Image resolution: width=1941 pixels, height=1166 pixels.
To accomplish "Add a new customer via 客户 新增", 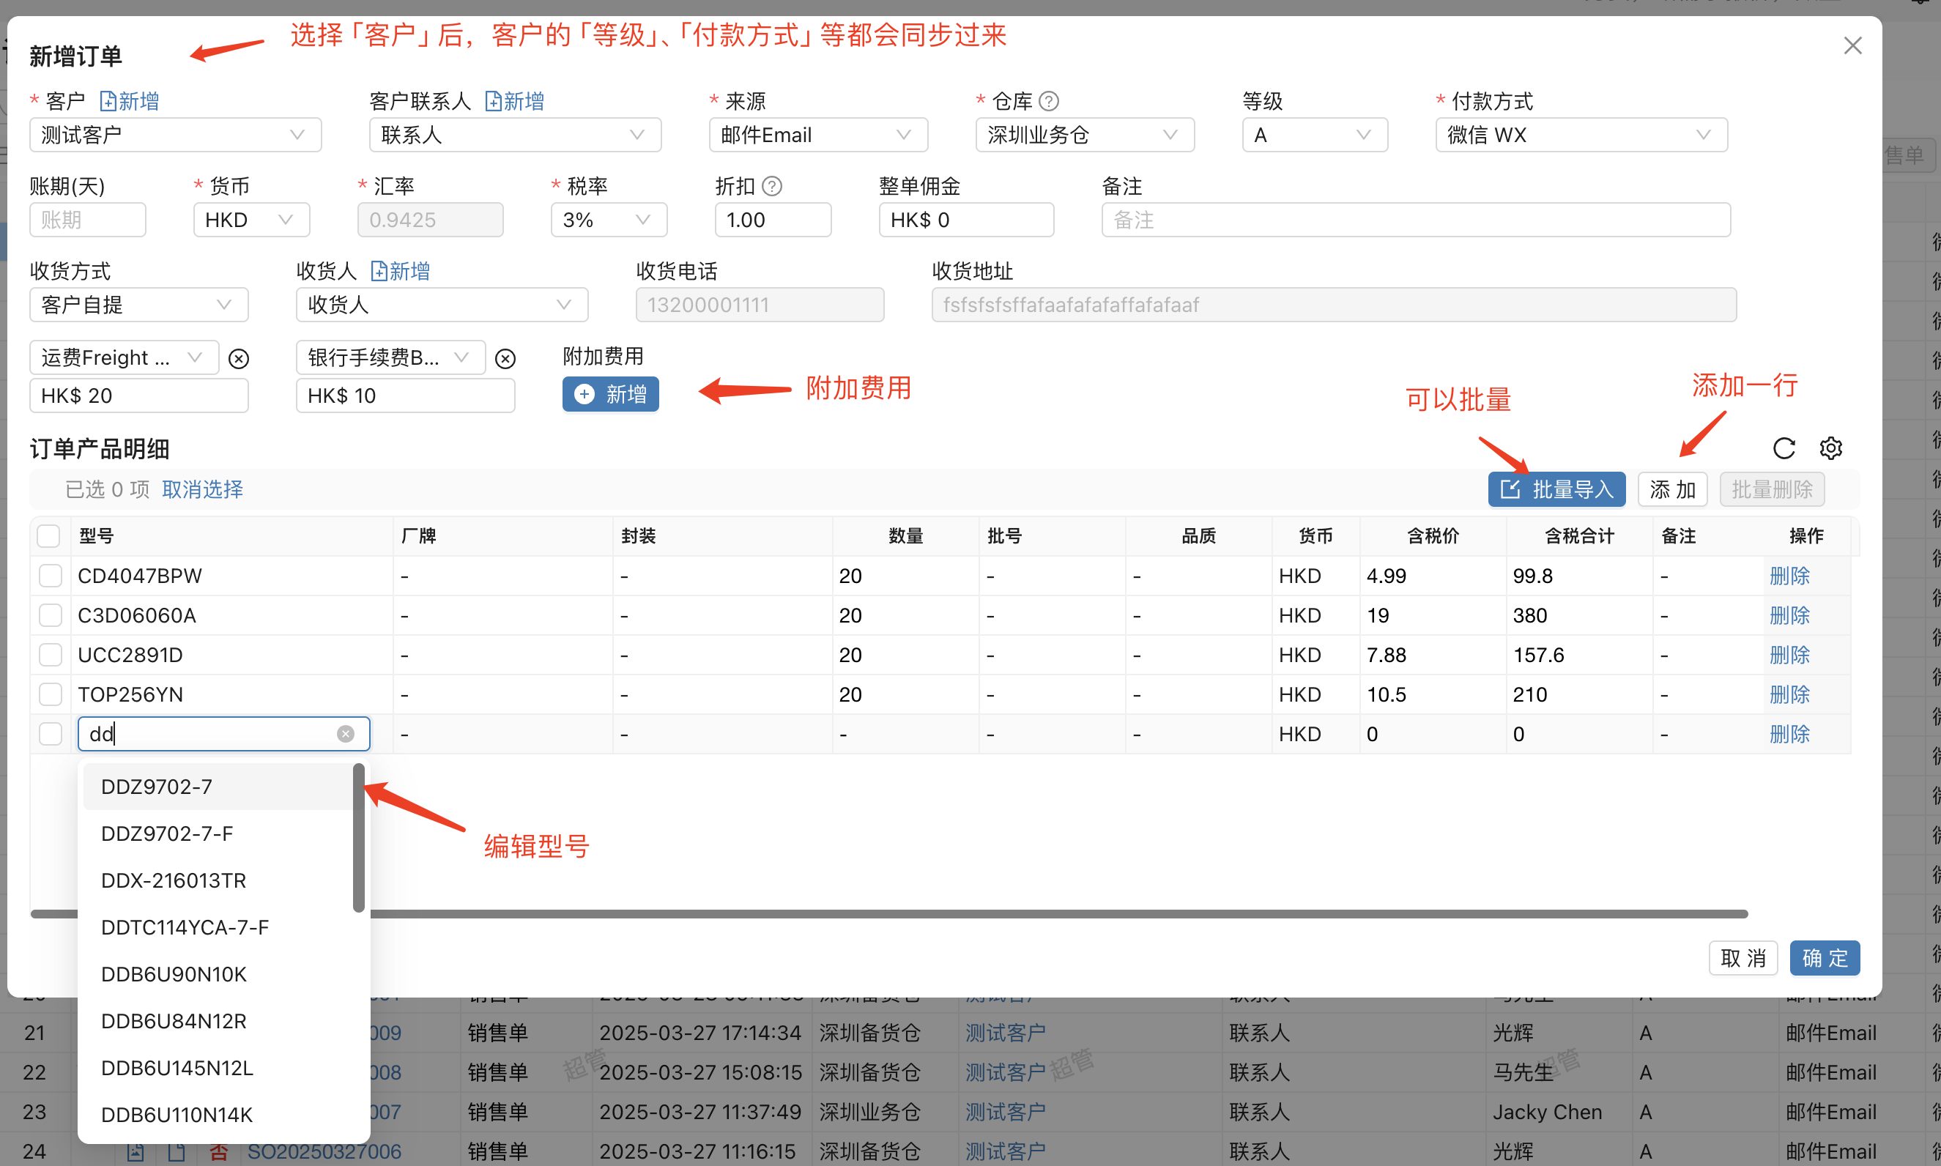I will point(130,101).
